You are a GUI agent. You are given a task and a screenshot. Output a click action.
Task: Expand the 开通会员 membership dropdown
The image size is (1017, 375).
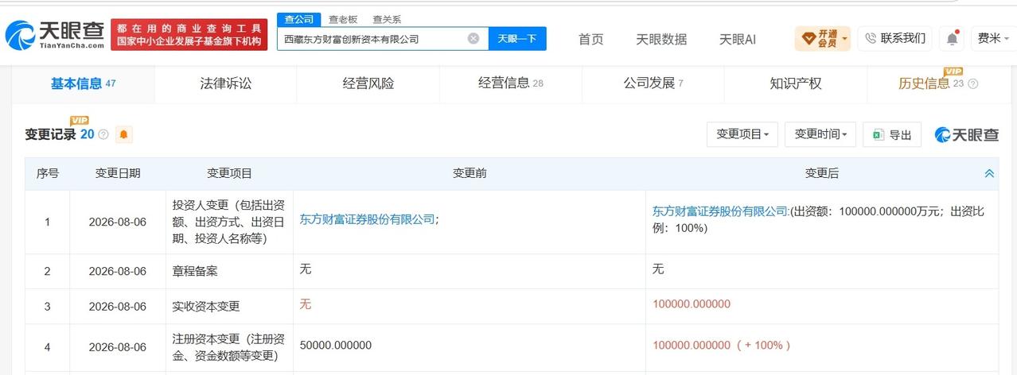(x=822, y=38)
